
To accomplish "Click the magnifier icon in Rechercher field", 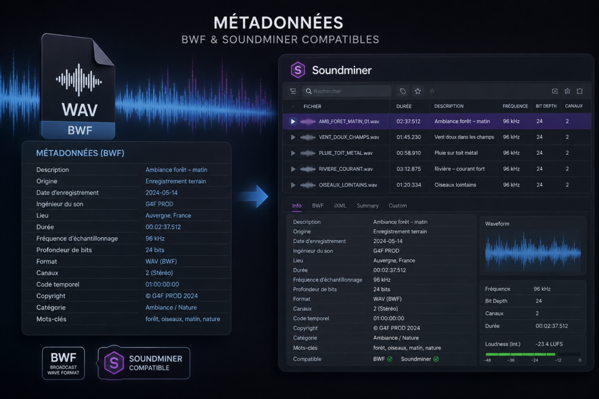I will (x=309, y=91).
